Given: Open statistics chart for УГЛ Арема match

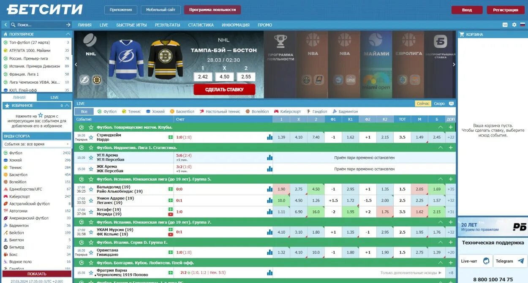Looking at the screenshot, I should [269, 158].
